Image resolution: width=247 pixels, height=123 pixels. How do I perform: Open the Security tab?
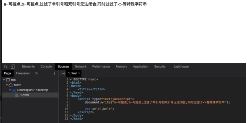[x=160, y=67]
